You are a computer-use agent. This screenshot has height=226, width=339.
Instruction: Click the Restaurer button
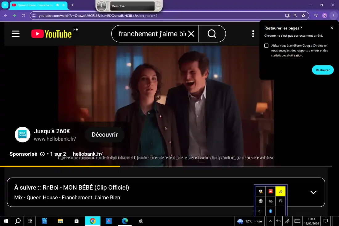323,70
